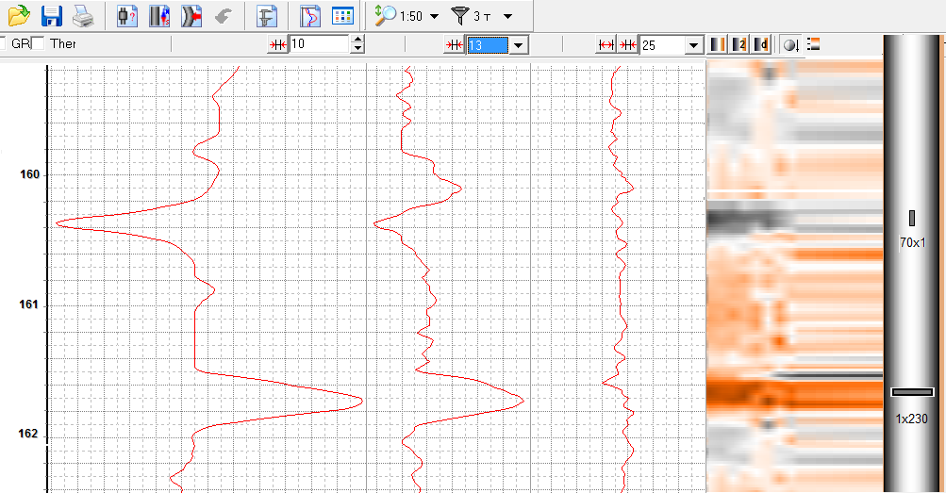Toggle the GR checkbox
This screenshot has height=493, width=946.
(x=3, y=43)
